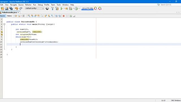Click Find Selection magnifier icon
The width and height of the screenshot is (181, 102).
click(29, 16)
